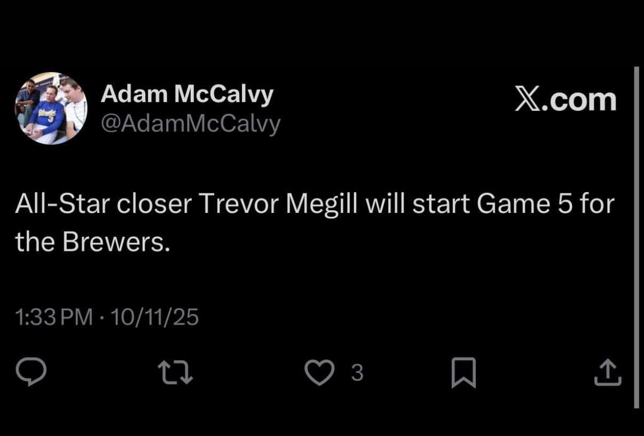The width and height of the screenshot is (644, 436).
Task: Bookmark this post
Action: [463, 372]
